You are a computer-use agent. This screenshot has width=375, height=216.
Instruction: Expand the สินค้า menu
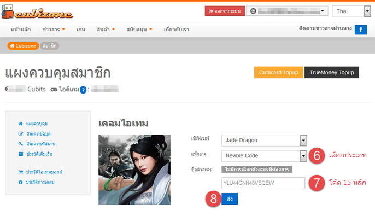pos(106,30)
